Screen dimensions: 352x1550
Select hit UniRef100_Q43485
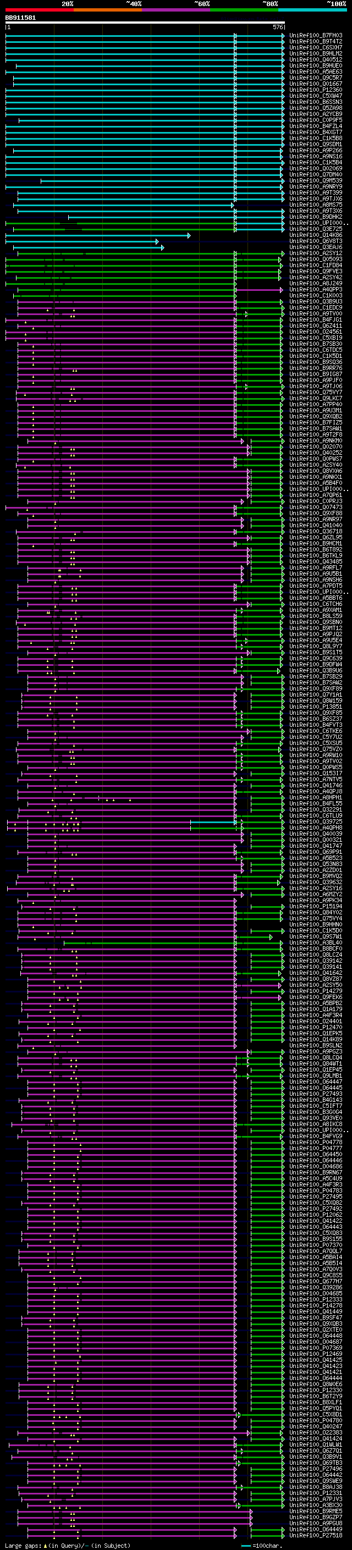point(316,561)
